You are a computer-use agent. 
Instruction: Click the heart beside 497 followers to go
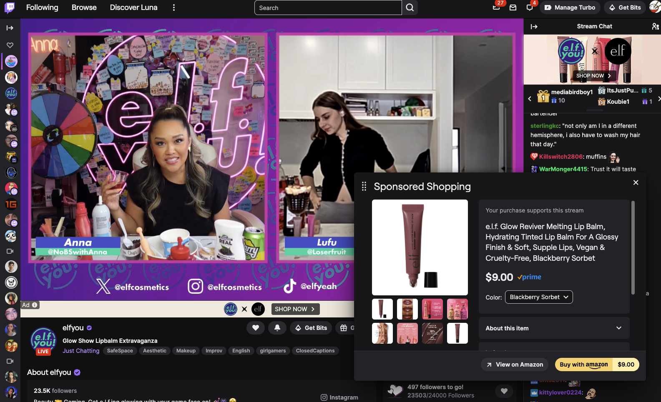[x=504, y=391]
